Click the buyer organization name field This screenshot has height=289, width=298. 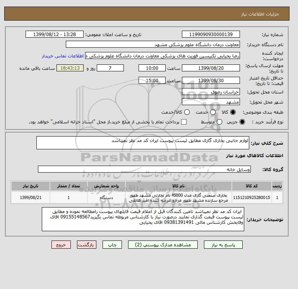[x=153, y=44]
